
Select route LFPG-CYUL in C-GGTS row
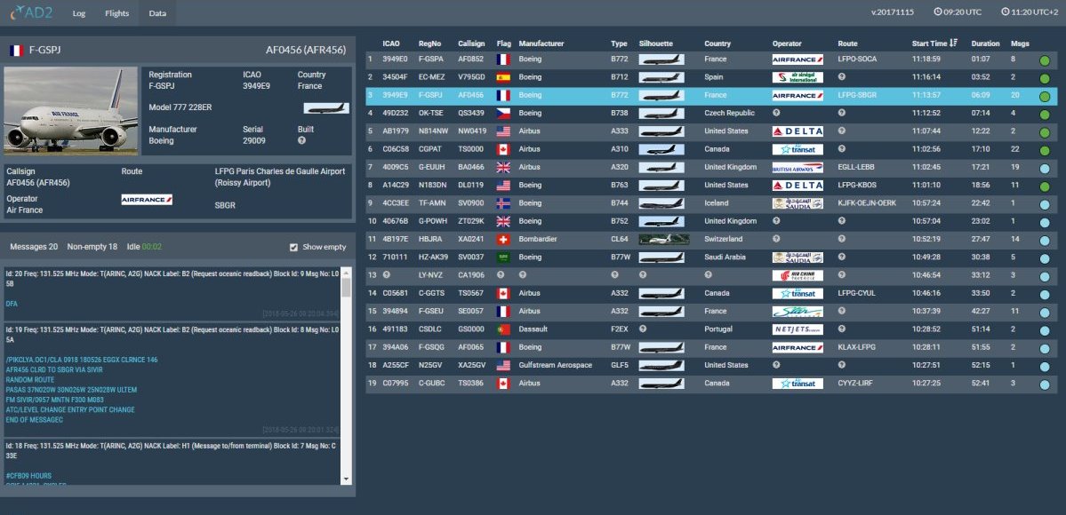click(856, 293)
